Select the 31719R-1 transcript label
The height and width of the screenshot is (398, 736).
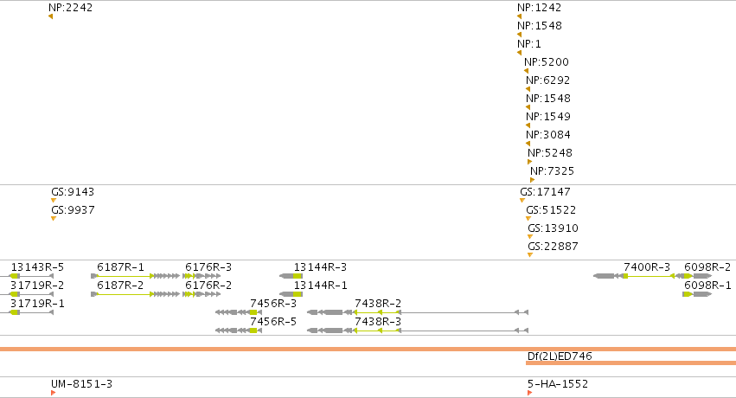tap(37, 304)
